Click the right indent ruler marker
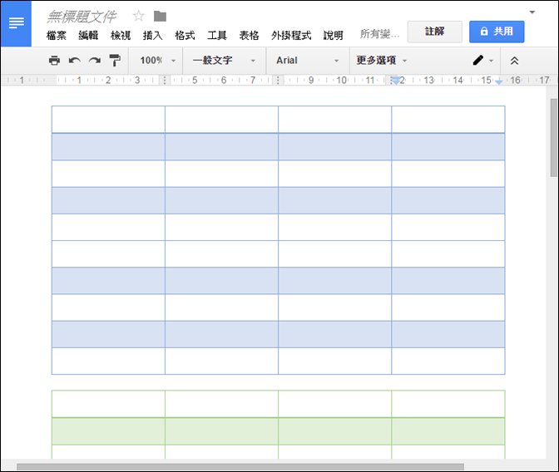The image size is (559, 472). [499, 82]
